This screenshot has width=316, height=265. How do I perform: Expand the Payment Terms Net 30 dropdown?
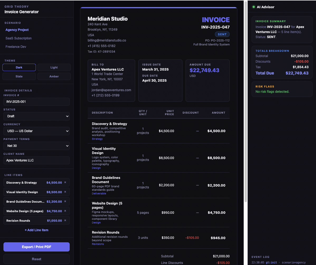coord(36,146)
